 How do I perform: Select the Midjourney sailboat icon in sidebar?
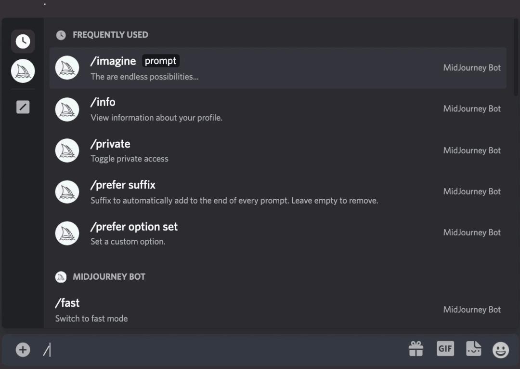[23, 71]
